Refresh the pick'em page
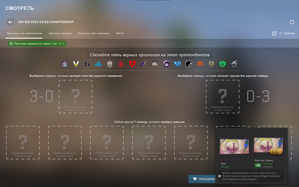Screen dimensions: 299x187 tap(292, 22)
